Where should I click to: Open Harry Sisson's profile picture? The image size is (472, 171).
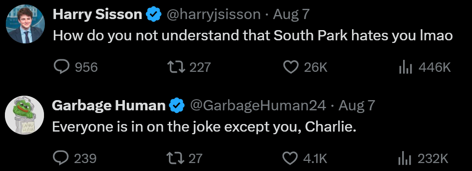(25, 24)
